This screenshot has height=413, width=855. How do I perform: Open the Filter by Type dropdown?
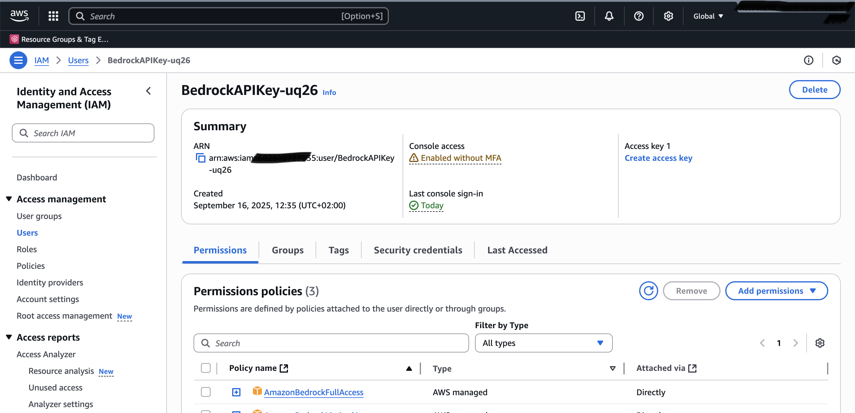[x=543, y=343]
